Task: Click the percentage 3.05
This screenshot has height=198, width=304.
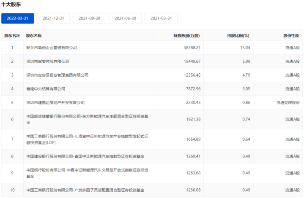Action: 246,89
